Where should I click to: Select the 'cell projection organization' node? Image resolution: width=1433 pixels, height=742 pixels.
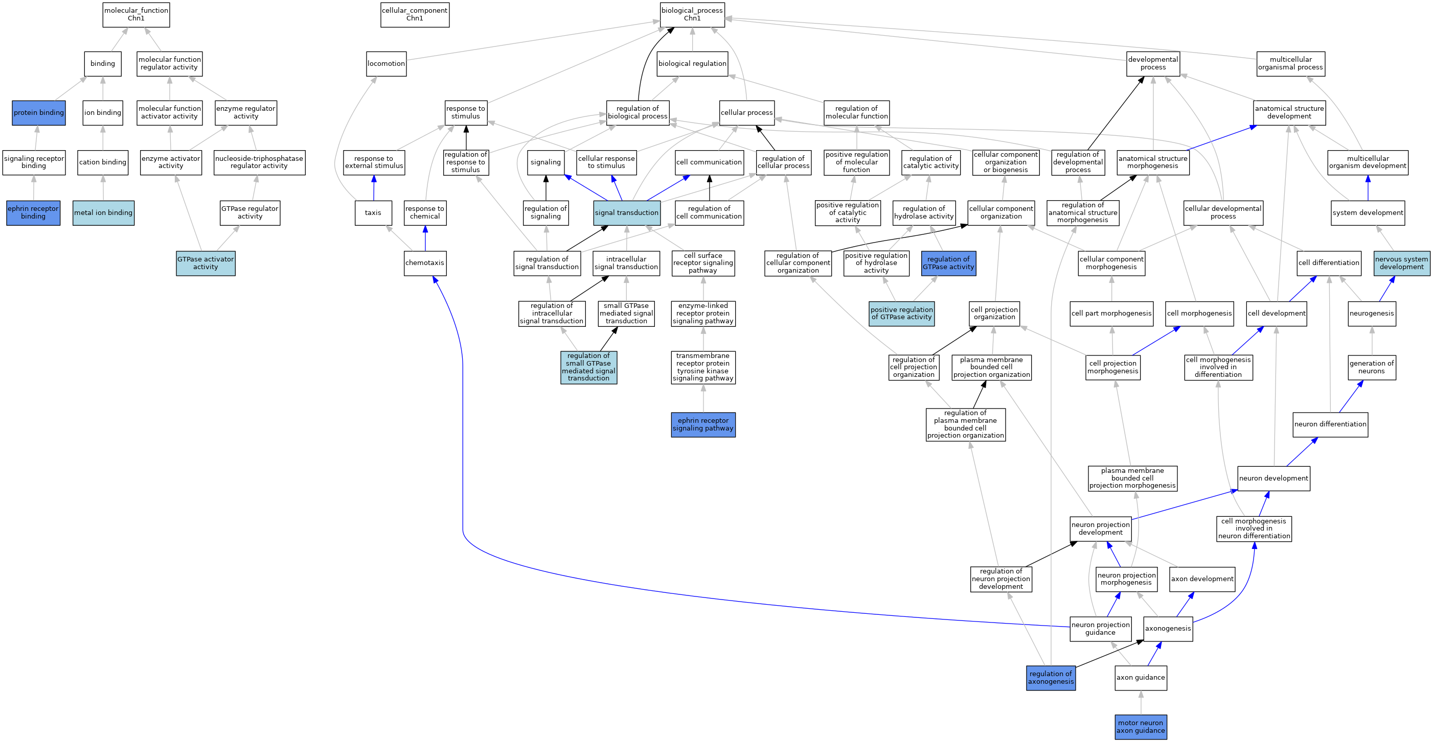[x=994, y=314]
